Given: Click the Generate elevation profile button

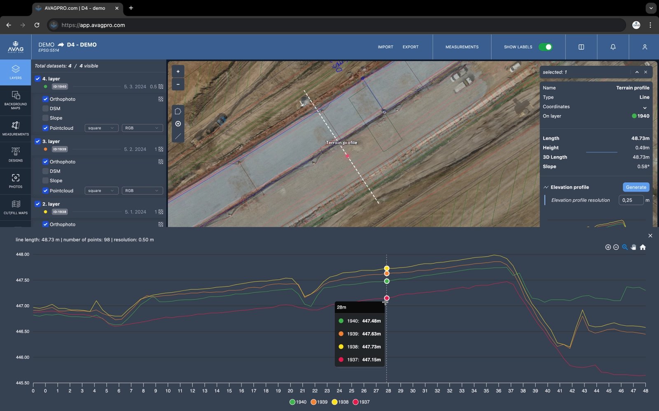Looking at the screenshot, I should point(636,187).
